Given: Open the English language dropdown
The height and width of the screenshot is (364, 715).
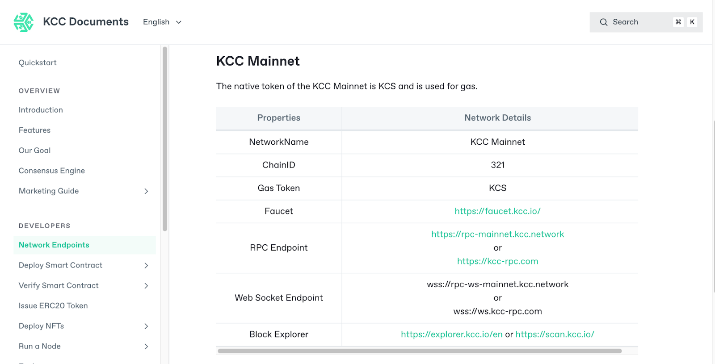Looking at the screenshot, I should 162,22.
